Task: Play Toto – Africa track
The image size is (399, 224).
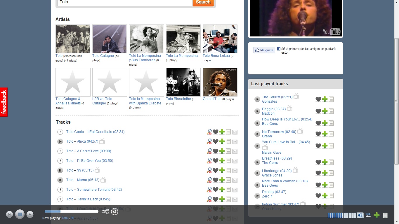Action: click(x=60, y=141)
